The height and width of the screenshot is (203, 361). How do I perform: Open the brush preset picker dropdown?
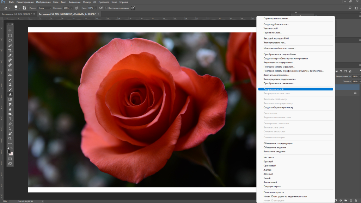tap(20, 8)
